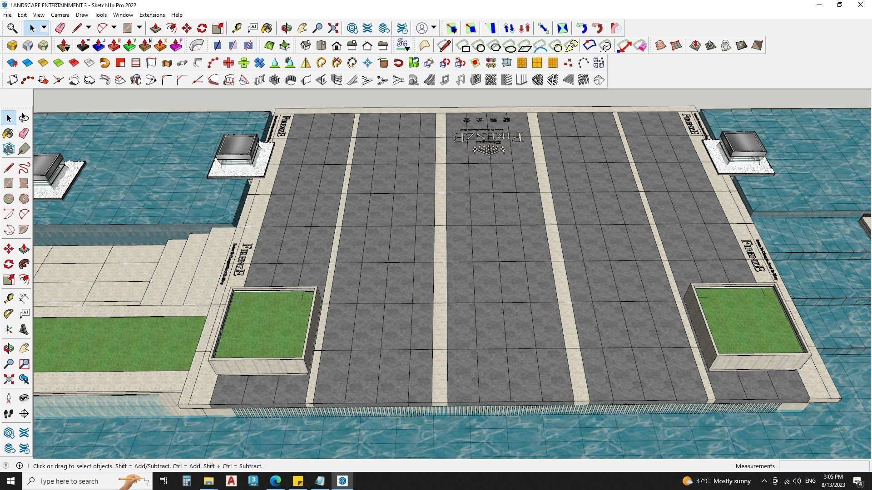Toggle the Instructor info icon in status bar

20,465
